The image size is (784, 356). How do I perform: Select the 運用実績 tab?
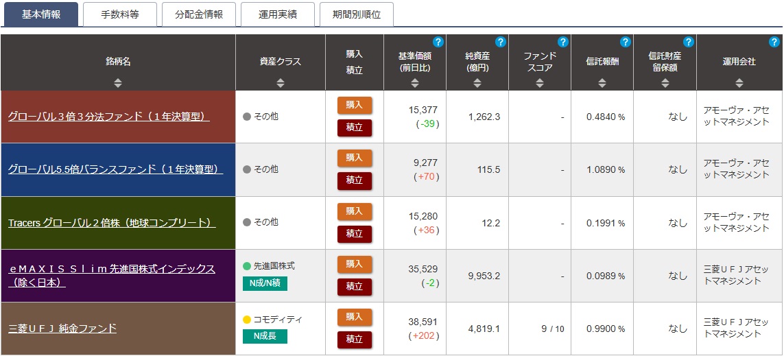coord(278,14)
